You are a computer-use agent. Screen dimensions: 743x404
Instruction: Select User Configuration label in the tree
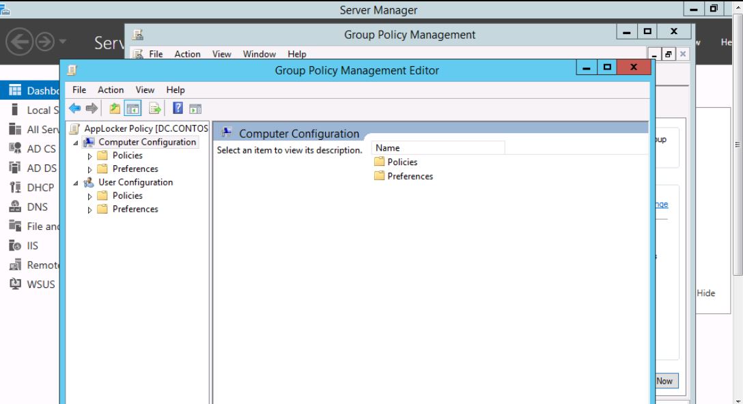(135, 182)
